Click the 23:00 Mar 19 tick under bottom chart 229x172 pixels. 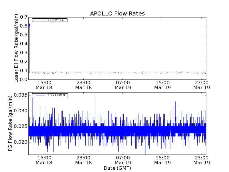(x=202, y=160)
